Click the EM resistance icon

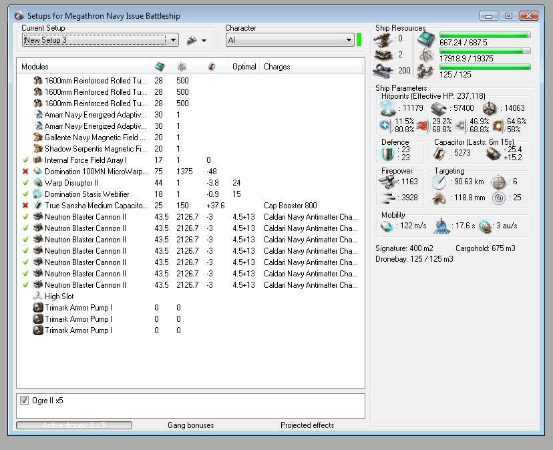click(385, 126)
